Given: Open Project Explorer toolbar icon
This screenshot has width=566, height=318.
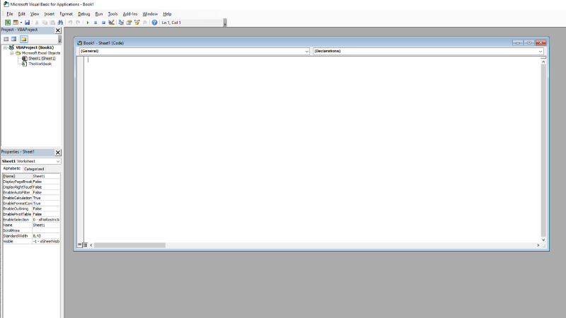Looking at the screenshot, I should [121, 23].
